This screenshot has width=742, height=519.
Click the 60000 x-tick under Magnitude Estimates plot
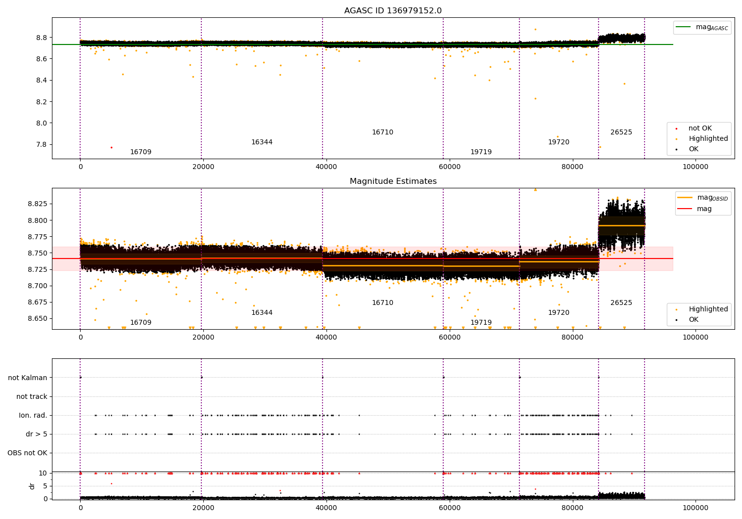pyautogui.click(x=449, y=338)
